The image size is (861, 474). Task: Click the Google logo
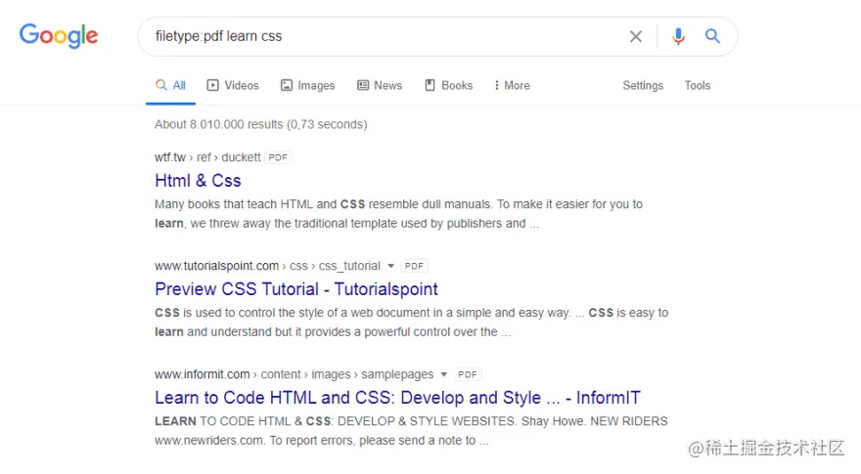tap(59, 36)
